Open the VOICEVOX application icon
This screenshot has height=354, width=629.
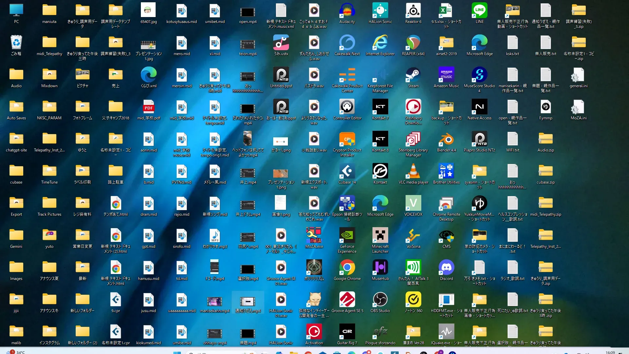point(413,204)
